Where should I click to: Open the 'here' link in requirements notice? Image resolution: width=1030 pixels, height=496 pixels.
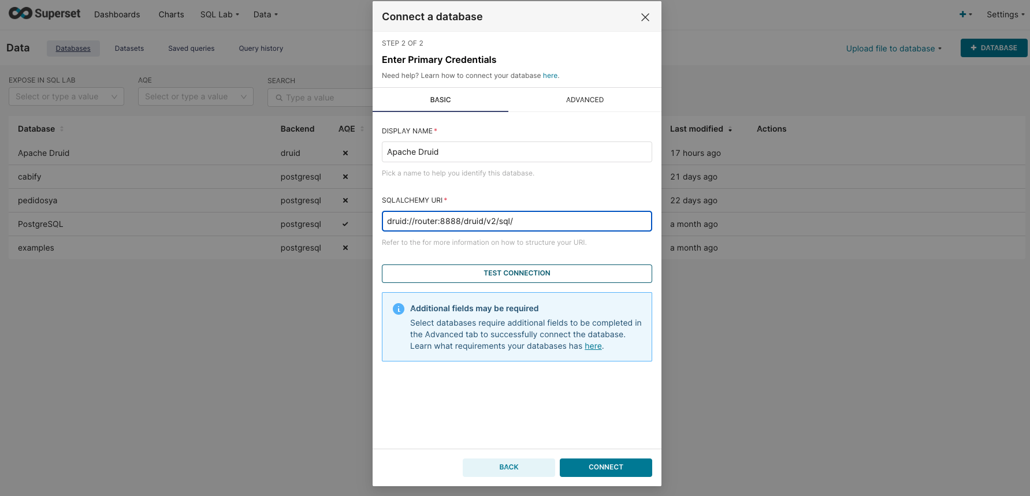click(593, 346)
